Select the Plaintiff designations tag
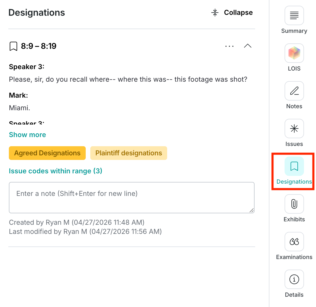The image size is (316, 307). [x=129, y=153]
